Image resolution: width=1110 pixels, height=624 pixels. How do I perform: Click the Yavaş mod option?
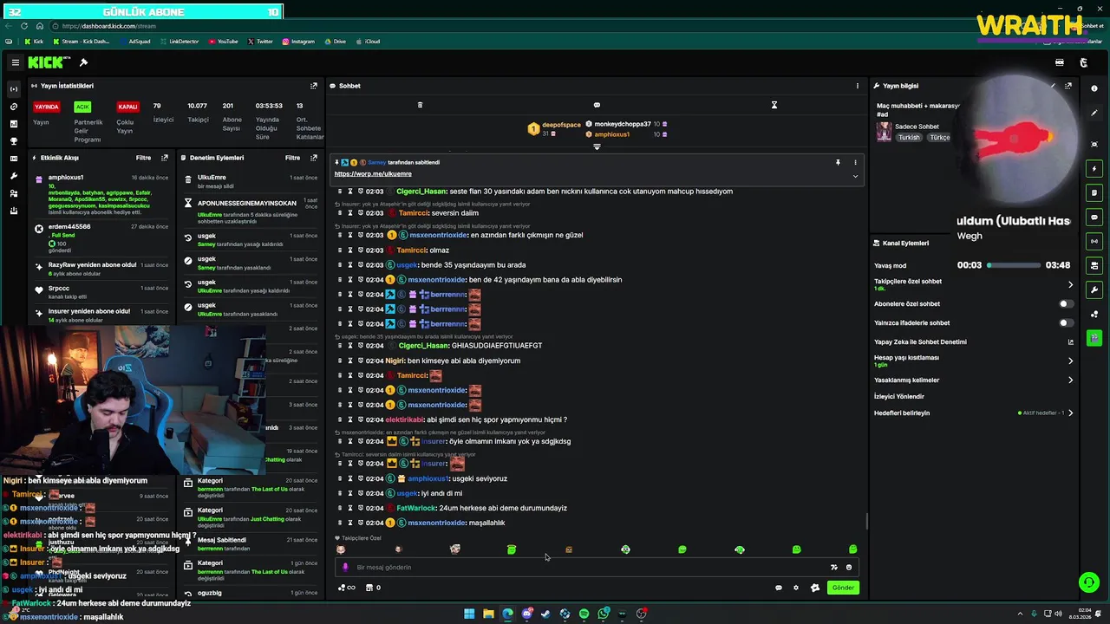point(890,265)
